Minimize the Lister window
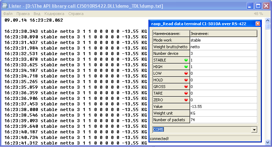This screenshot has height=147, width=272. [250, 6]
